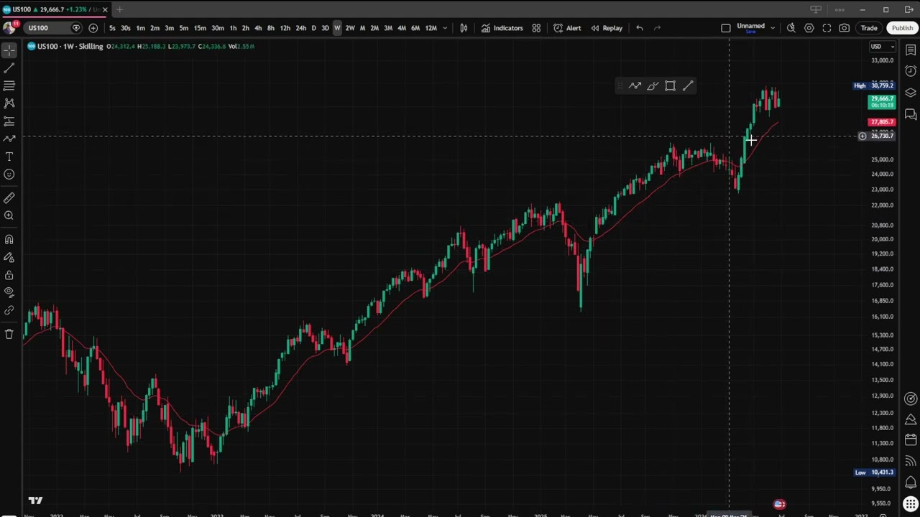Create an Alert
The height and width of the screenshot is (517, 920).
click(x=567, y=28)
